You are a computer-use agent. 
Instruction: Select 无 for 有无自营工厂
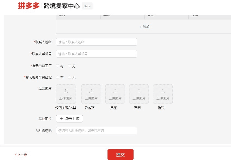point(69,66)
